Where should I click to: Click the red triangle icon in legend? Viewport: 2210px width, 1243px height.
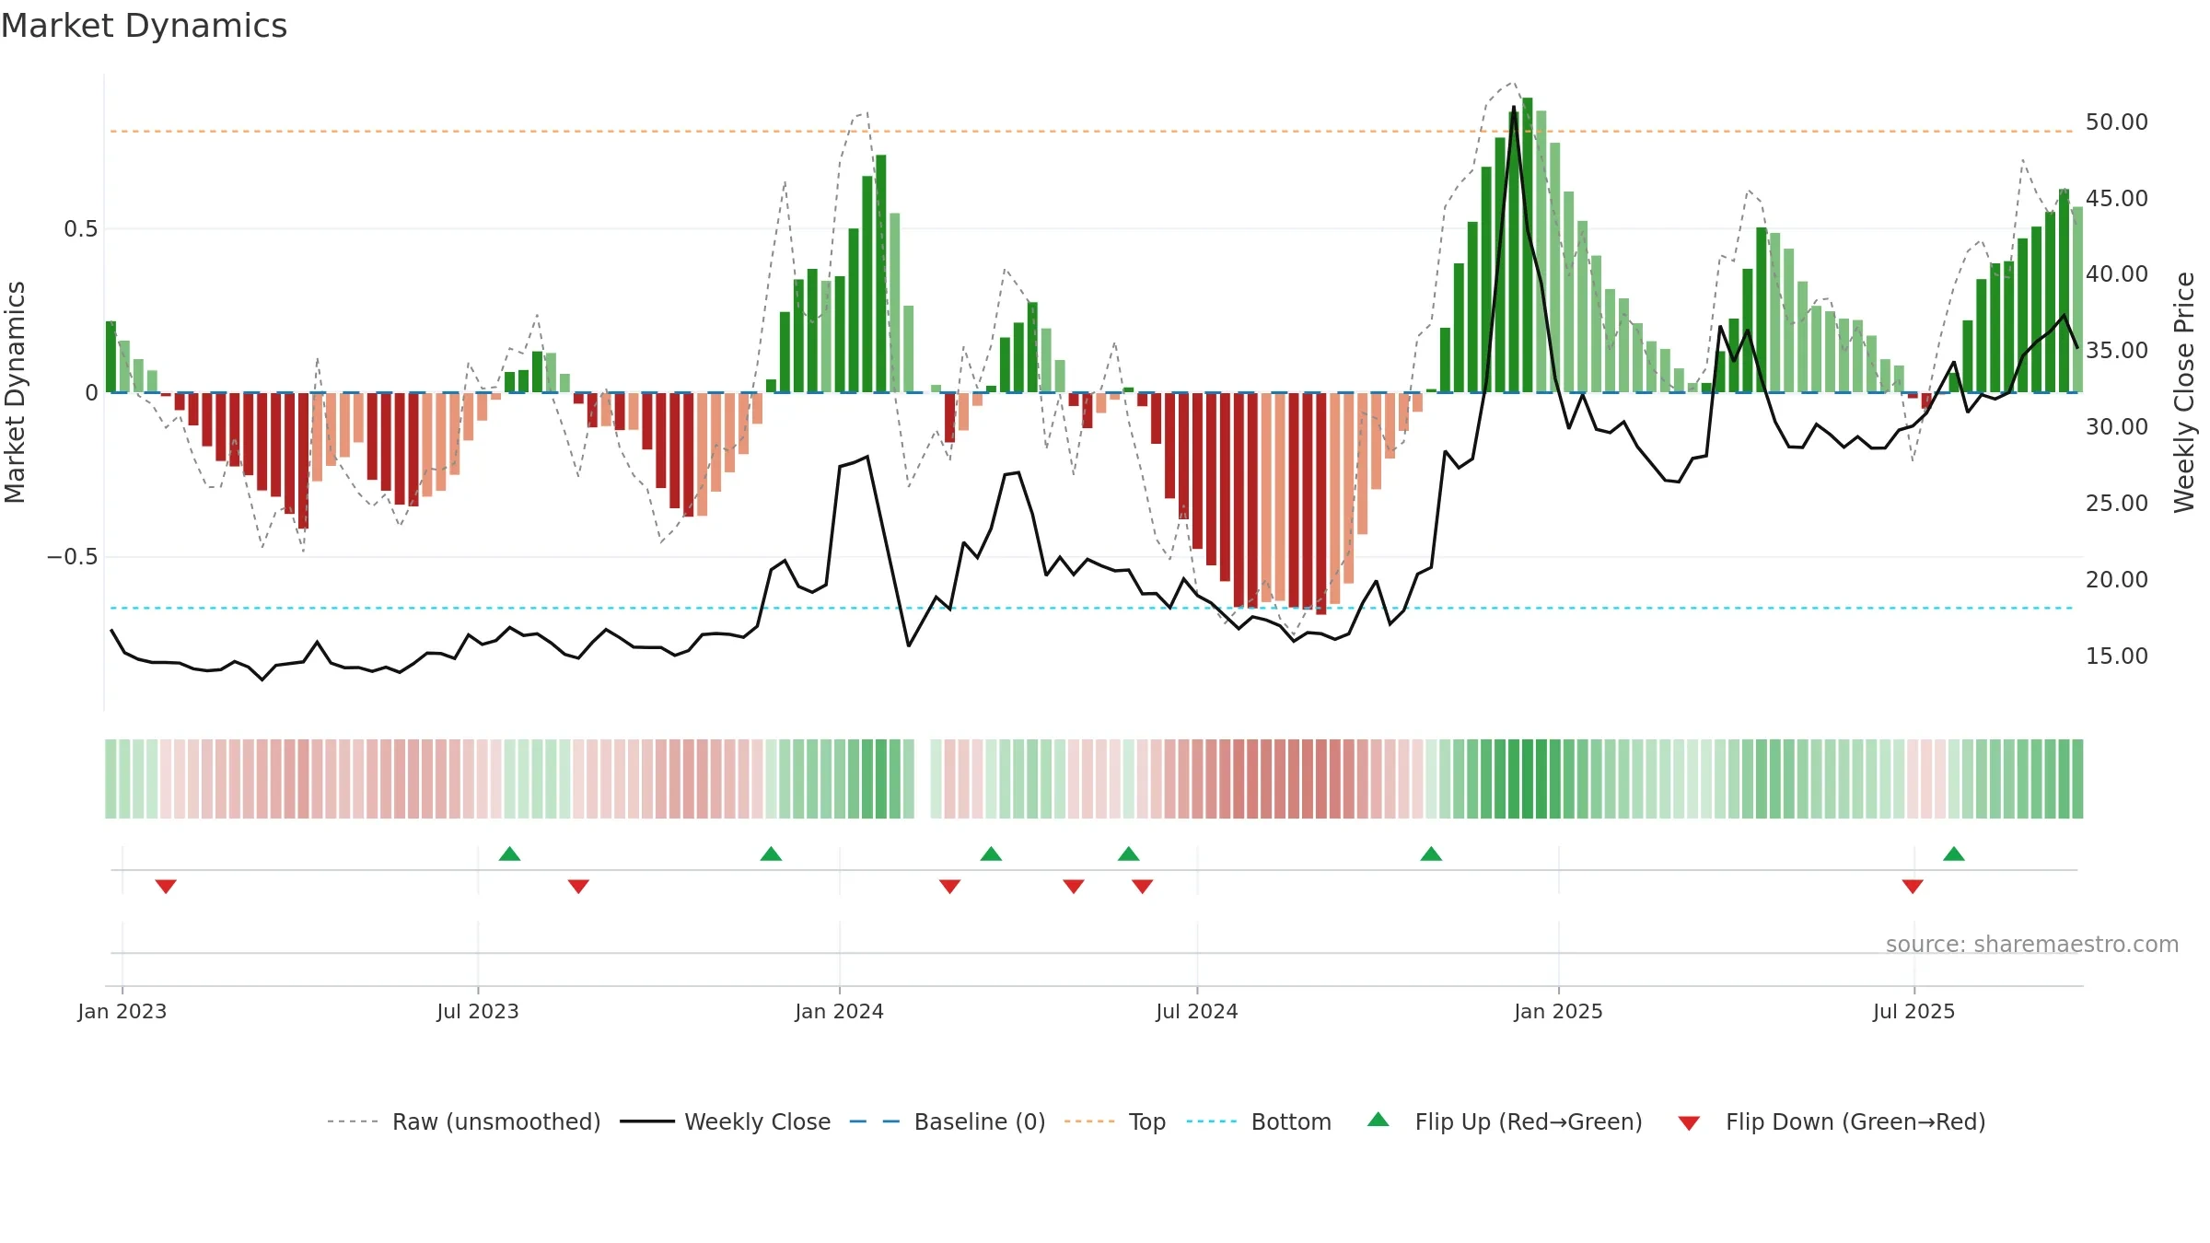[1689, 1123]
